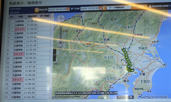Viewport: 171px width, 102px height.
Task: Zoom out with the map minus button
Action: coord(60,45)
